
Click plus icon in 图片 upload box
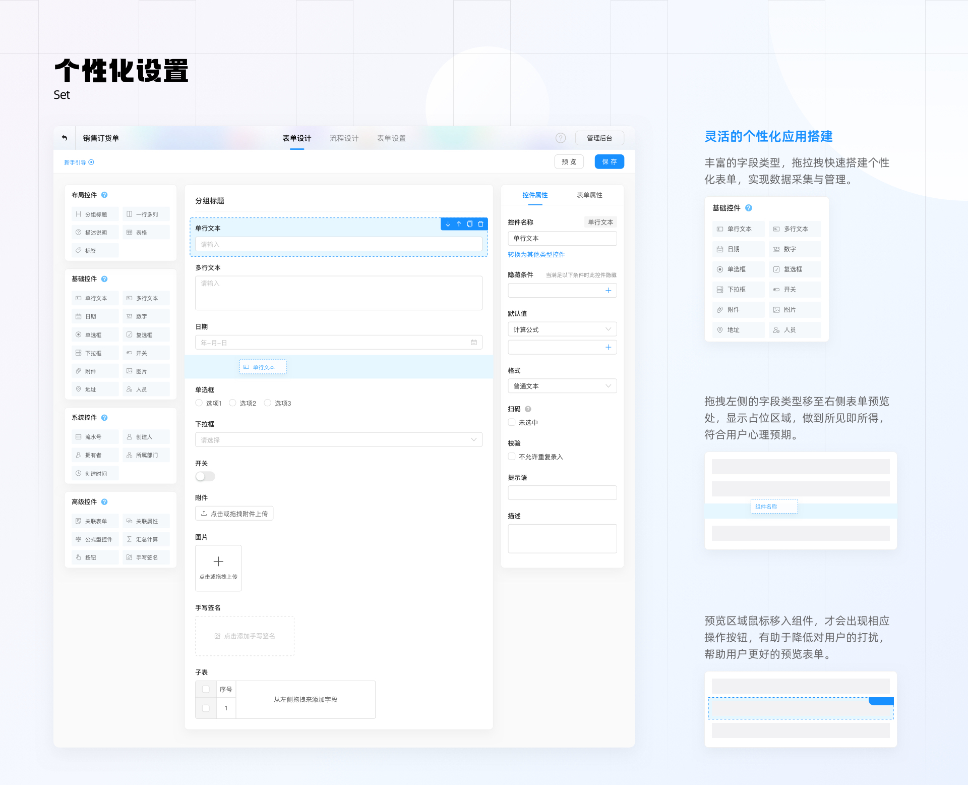[218, 562]
